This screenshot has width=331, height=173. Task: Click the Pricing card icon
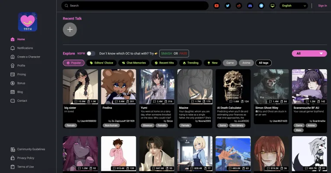(13, 74)
